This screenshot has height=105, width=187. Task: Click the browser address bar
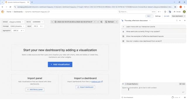(94, 7)
